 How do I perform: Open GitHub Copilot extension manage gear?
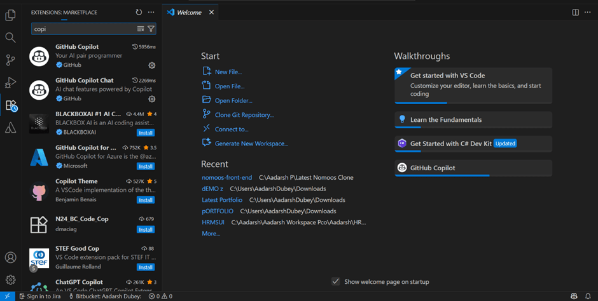click(x=151, y=65)
